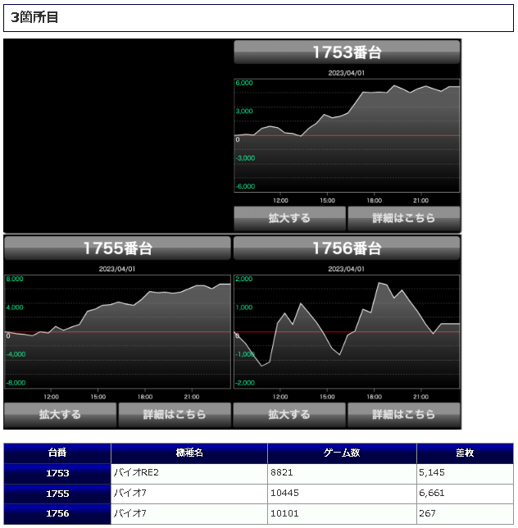Click the 1753番台 slump graph
Screen dimensions: 518x528
tap(347, 136)
